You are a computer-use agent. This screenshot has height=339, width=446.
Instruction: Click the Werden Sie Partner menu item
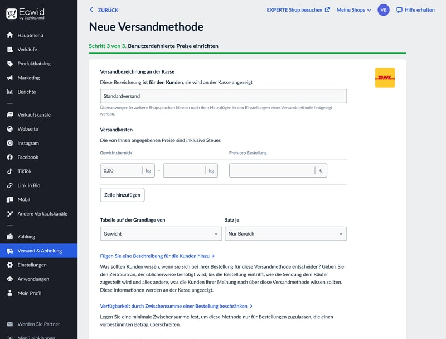(x=38, y=324)
